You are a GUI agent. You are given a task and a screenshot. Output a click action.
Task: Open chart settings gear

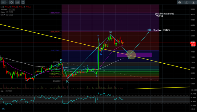11,2
